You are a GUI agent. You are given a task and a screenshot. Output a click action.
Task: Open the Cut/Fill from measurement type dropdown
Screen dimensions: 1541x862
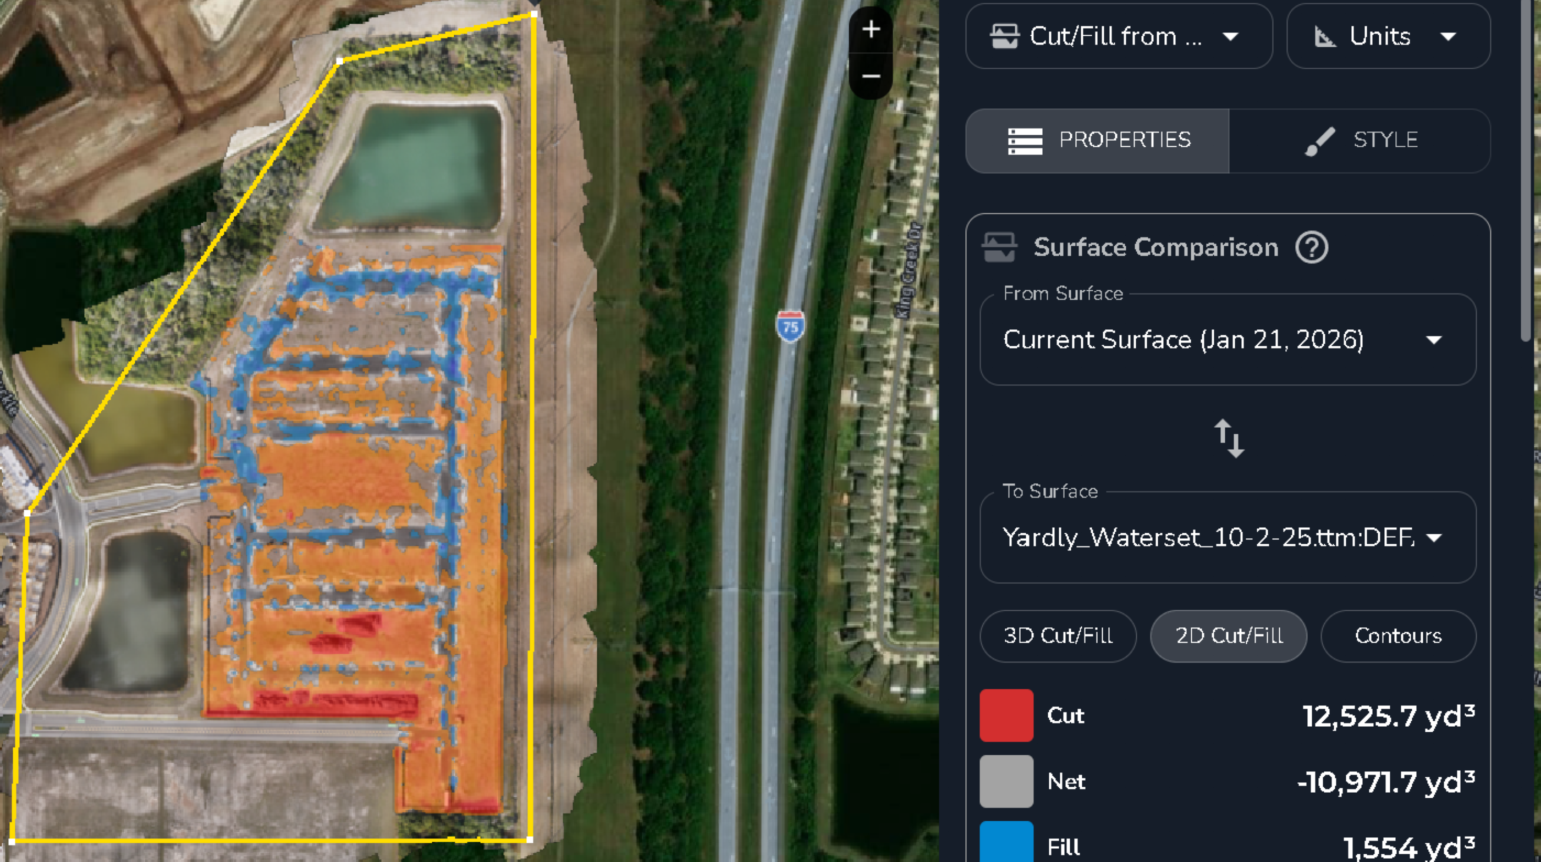coord(1119,36)
